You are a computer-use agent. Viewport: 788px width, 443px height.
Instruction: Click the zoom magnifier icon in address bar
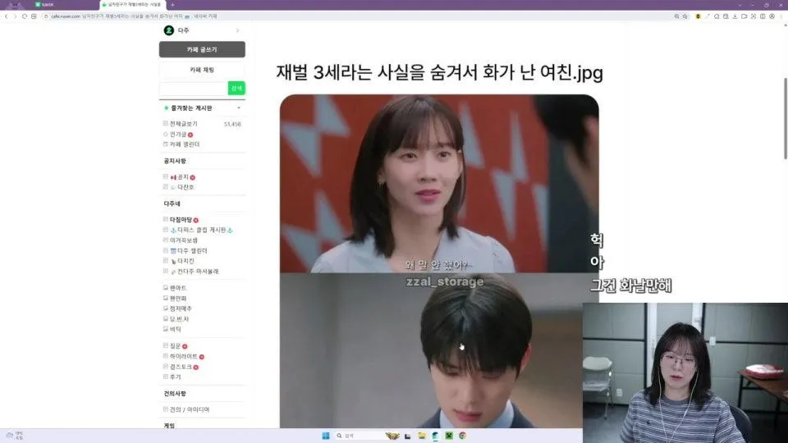(676, 16)
